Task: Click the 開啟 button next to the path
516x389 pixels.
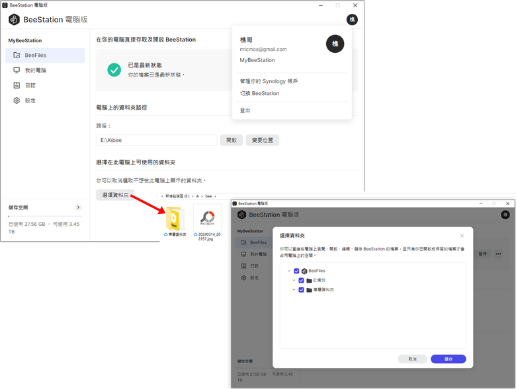Action: click(232, 140)
